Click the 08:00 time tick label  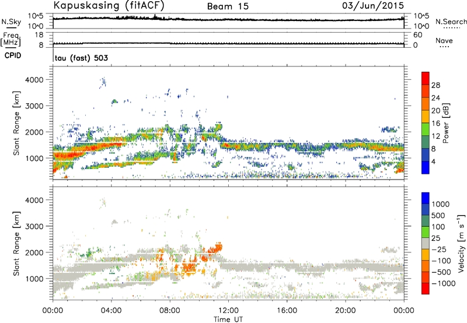tap(170, 311)
